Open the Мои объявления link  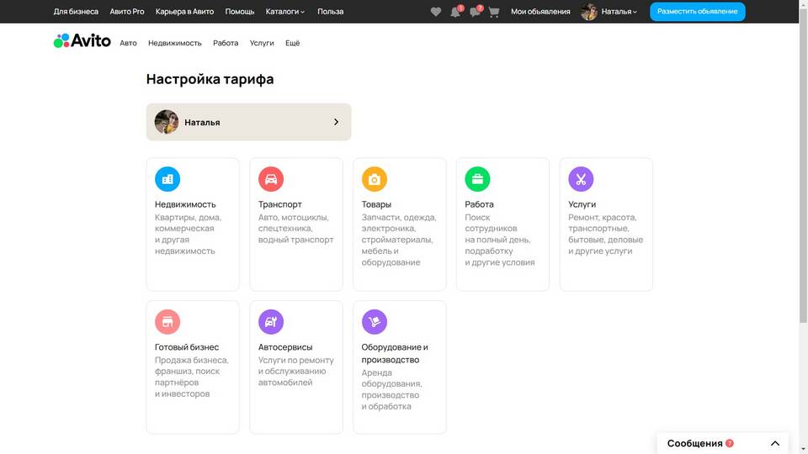541,12
